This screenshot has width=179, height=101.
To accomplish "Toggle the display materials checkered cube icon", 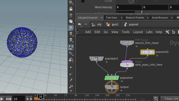I will tap(71, 47).
